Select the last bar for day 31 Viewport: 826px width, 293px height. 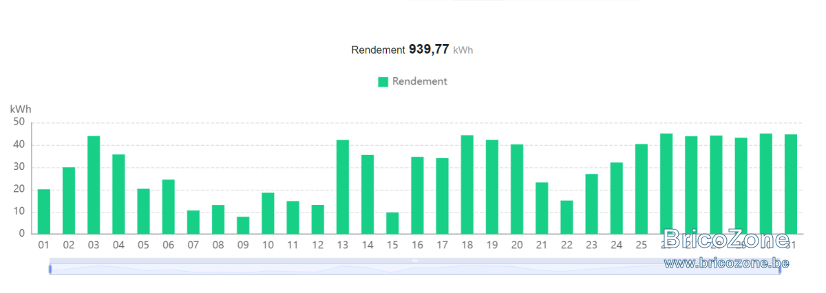pyautogui.click(x=791, y=184)
